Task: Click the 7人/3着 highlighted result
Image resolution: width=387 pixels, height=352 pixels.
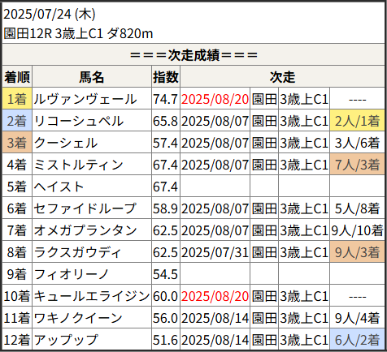Action: (357, 164)
